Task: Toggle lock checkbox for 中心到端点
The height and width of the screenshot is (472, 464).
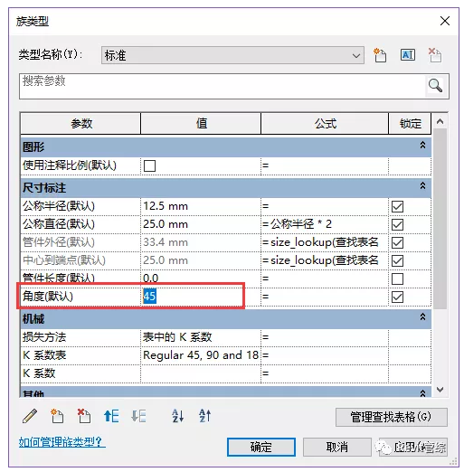Action: click(x=397, y=260)
